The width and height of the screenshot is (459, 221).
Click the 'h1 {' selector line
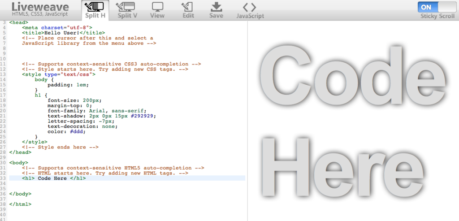click(41, 95)
